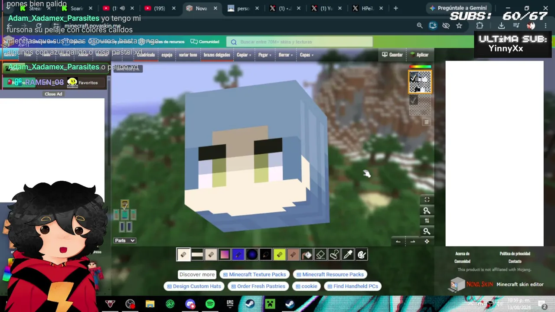The width and height of the screenshot is (555, 312).
Task: Select the line tool
Action: pos(197,255)
